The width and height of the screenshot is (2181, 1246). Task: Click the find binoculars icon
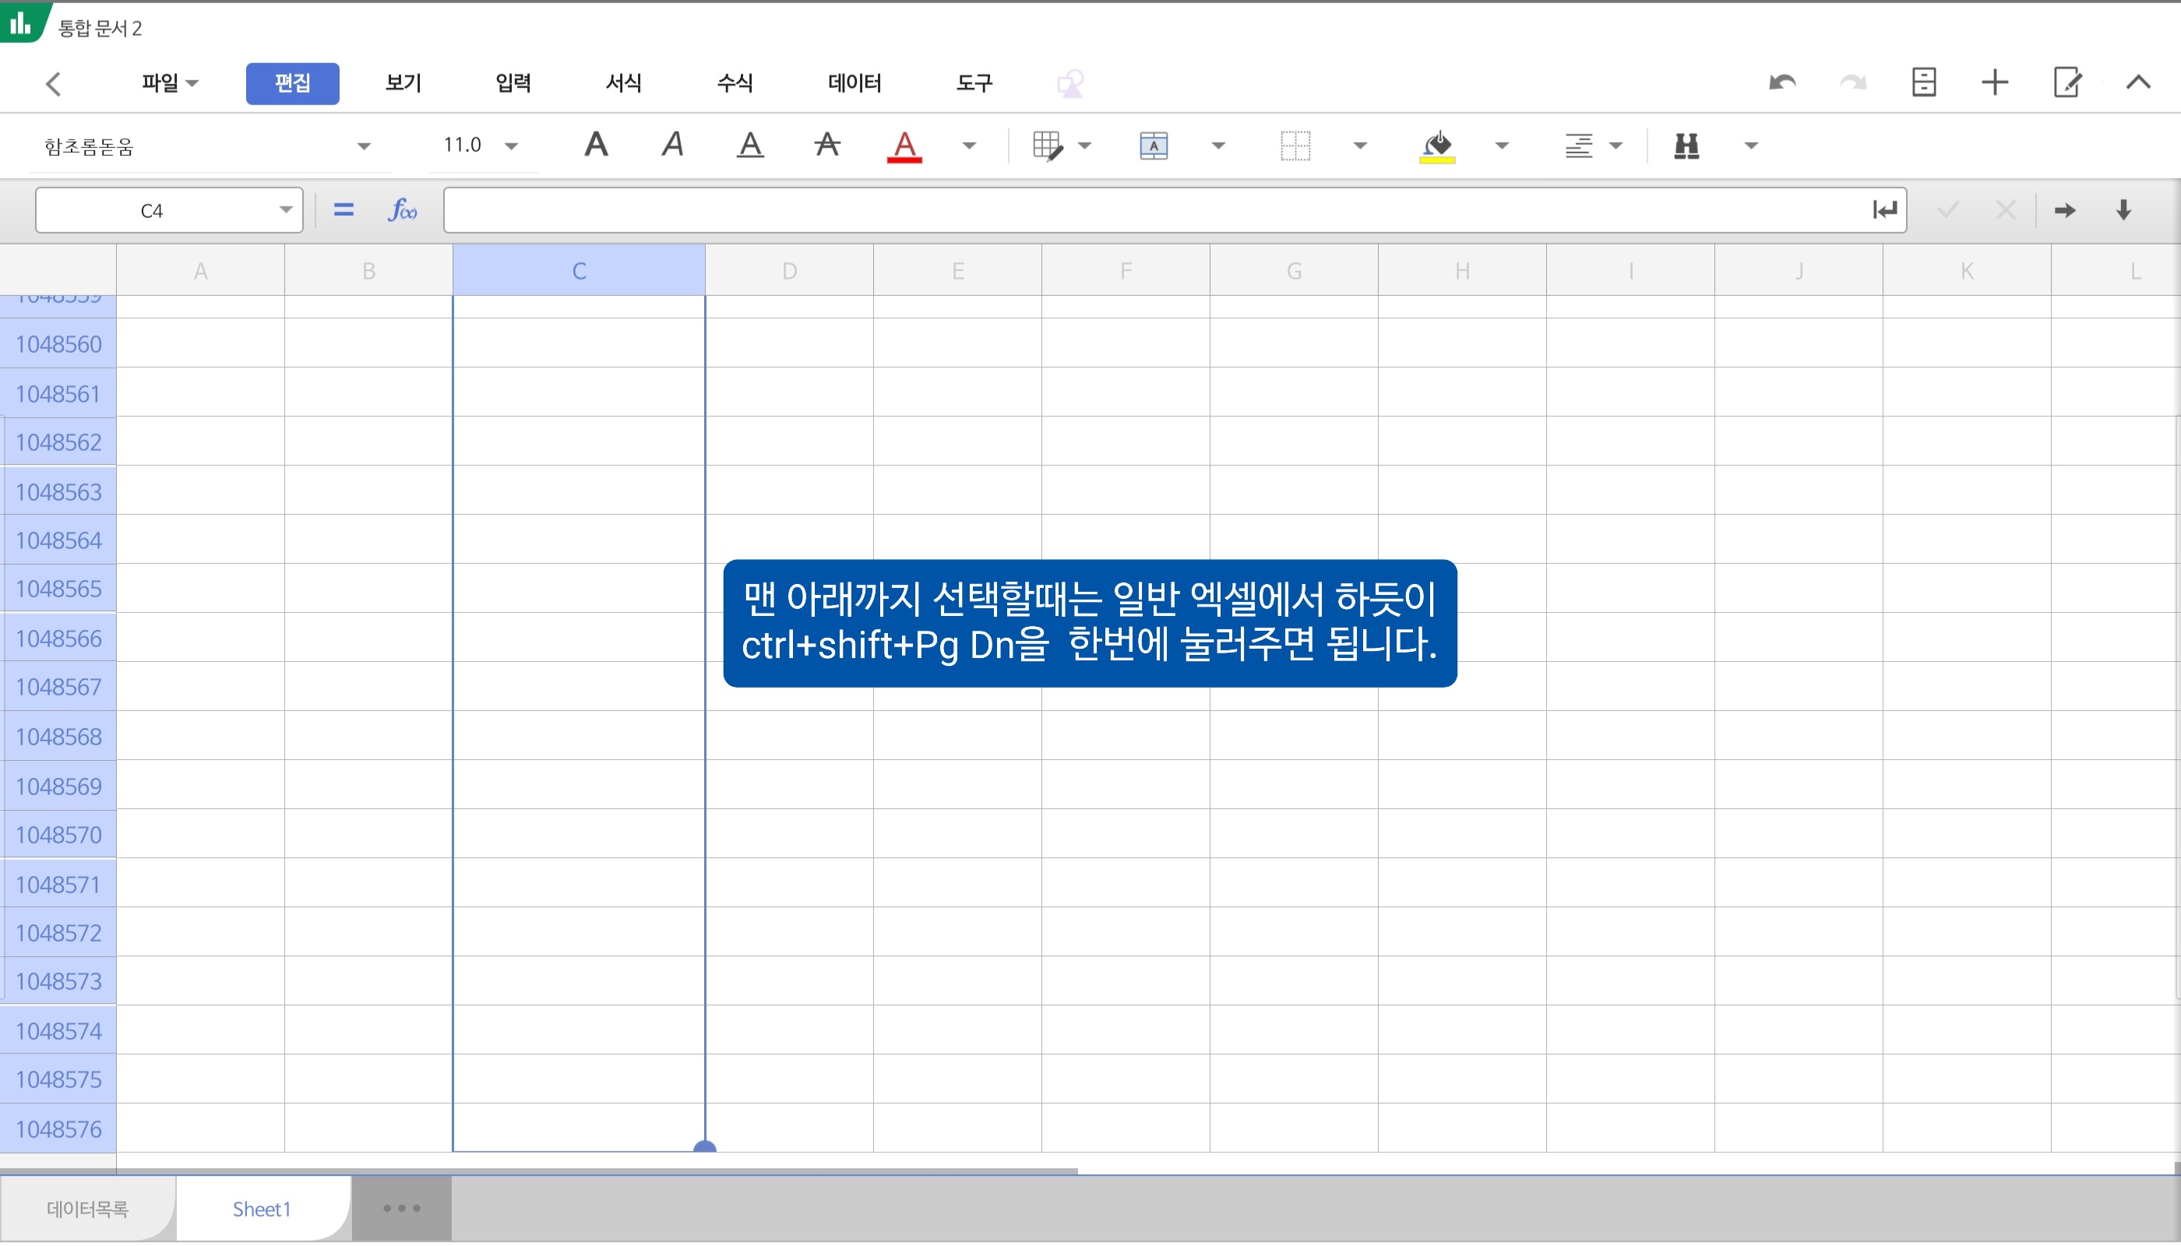pos(1686,146)
